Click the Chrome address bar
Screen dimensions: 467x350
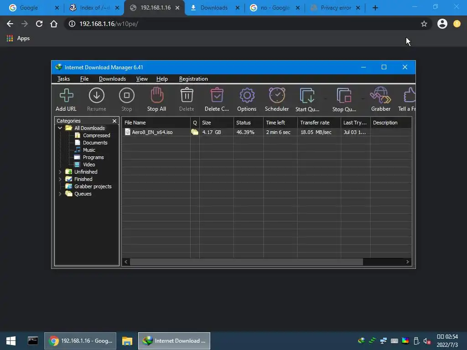(247, 24)
